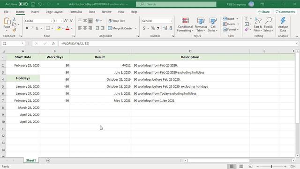Expand Cell Styles menu
The height and width of the screenshot is (169, 300).
(x=213, y=24)
